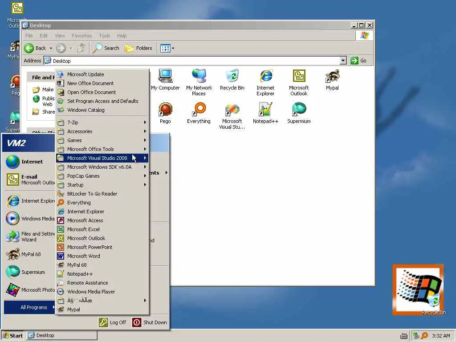
Task: Launch Microsoft Excel
Action: coord(102,229)
